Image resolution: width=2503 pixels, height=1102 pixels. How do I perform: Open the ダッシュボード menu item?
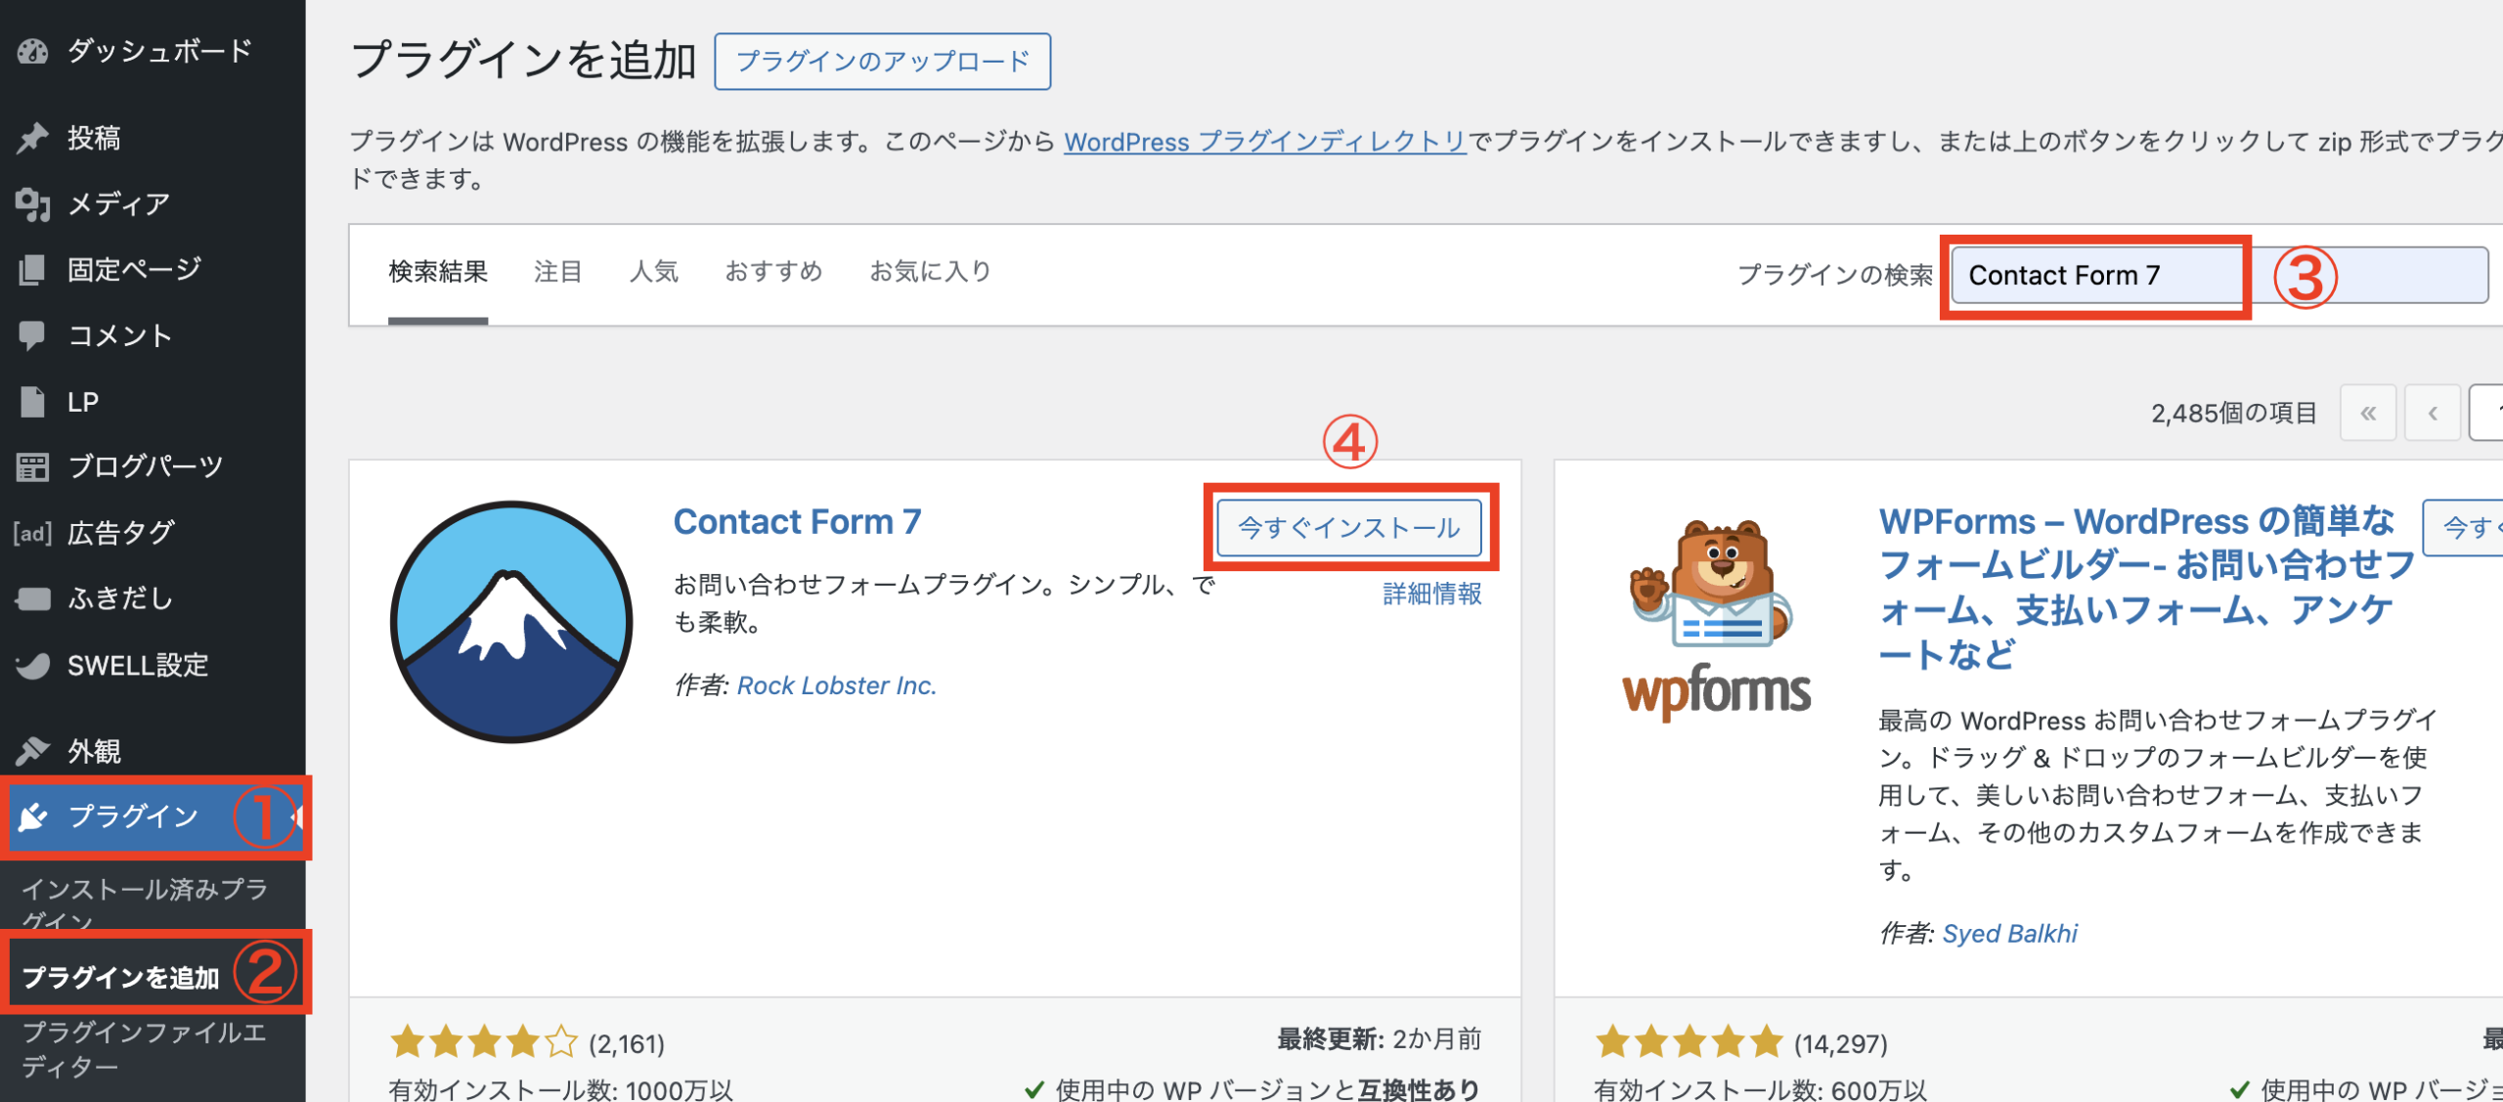pyautogui.click(x=153, y=52)
